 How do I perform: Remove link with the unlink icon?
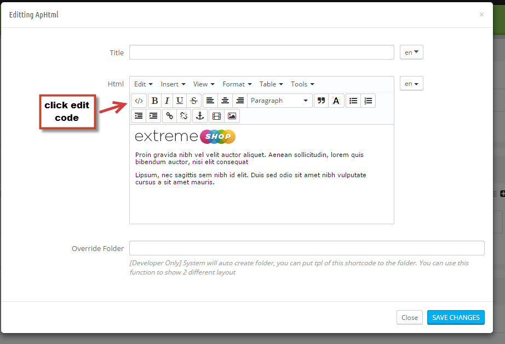click(184, 116)
